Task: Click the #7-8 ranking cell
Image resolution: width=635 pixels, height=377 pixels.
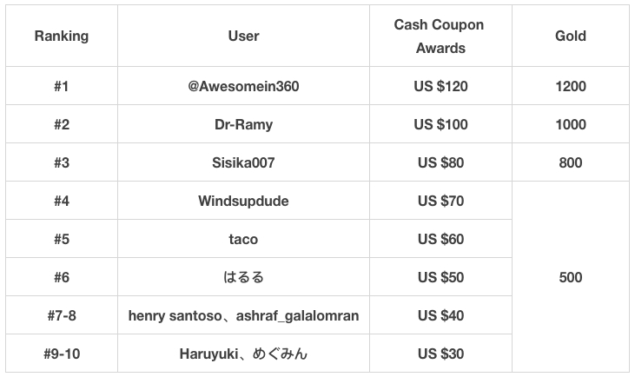Action: point(62,315)
